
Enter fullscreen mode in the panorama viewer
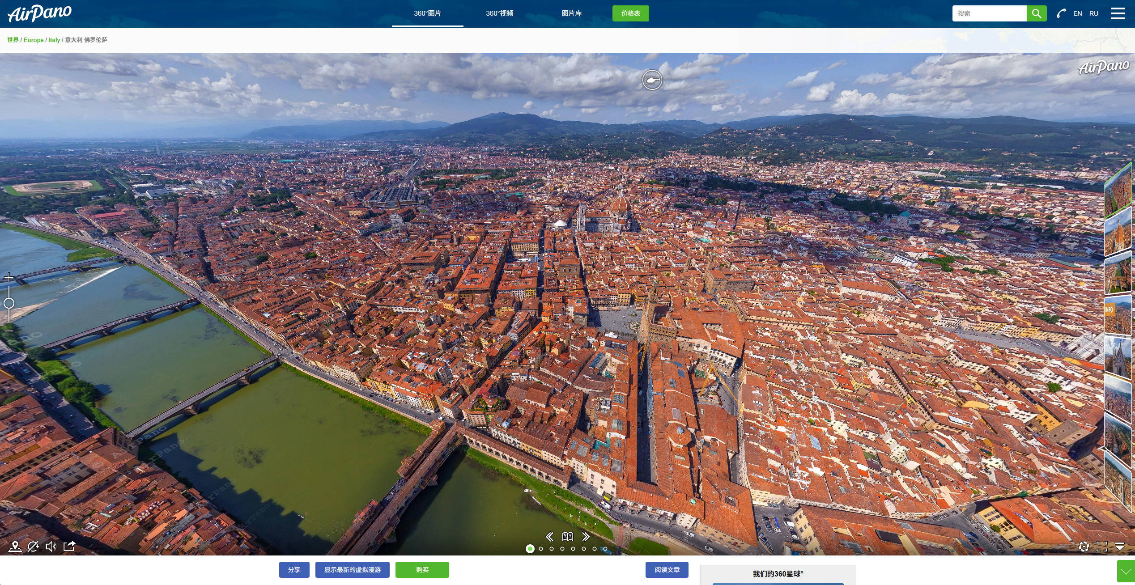[1102, 547]
